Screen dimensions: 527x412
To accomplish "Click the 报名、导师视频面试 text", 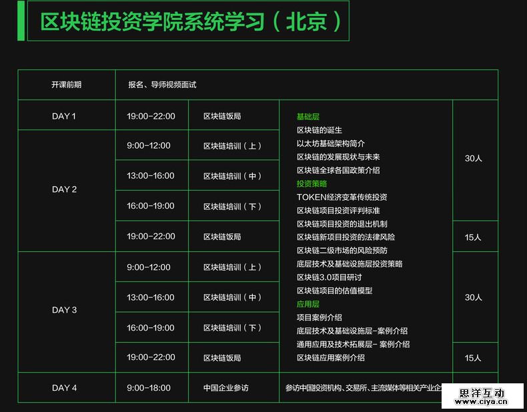I will click(x=162, y=85).
